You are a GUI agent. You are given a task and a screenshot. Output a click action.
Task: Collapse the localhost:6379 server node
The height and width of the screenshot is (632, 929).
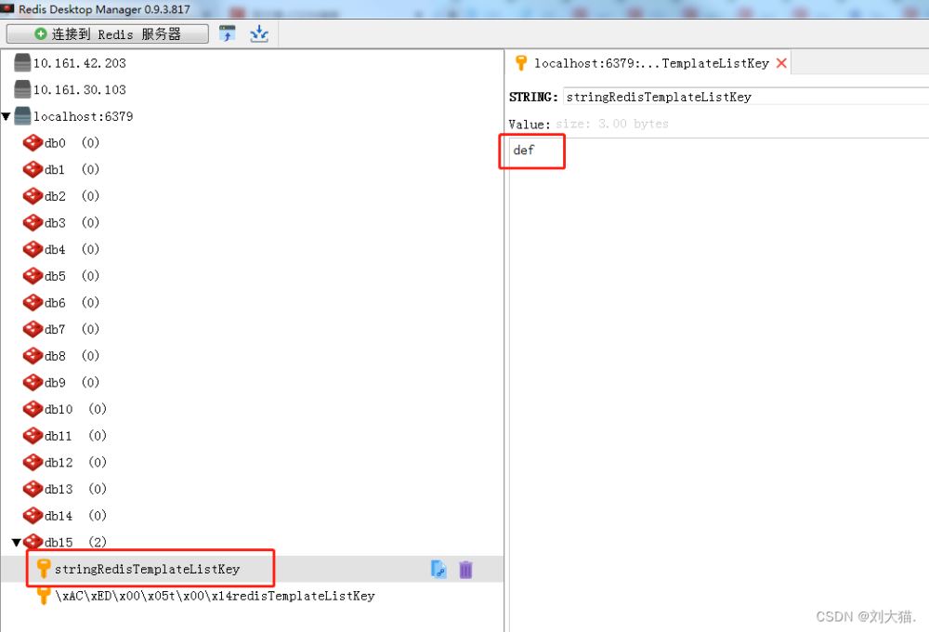coord(7,117)
